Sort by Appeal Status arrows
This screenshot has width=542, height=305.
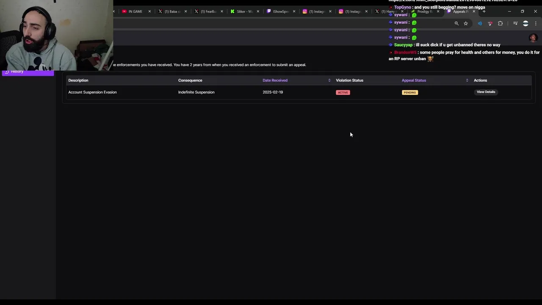(x=467, y=80)
